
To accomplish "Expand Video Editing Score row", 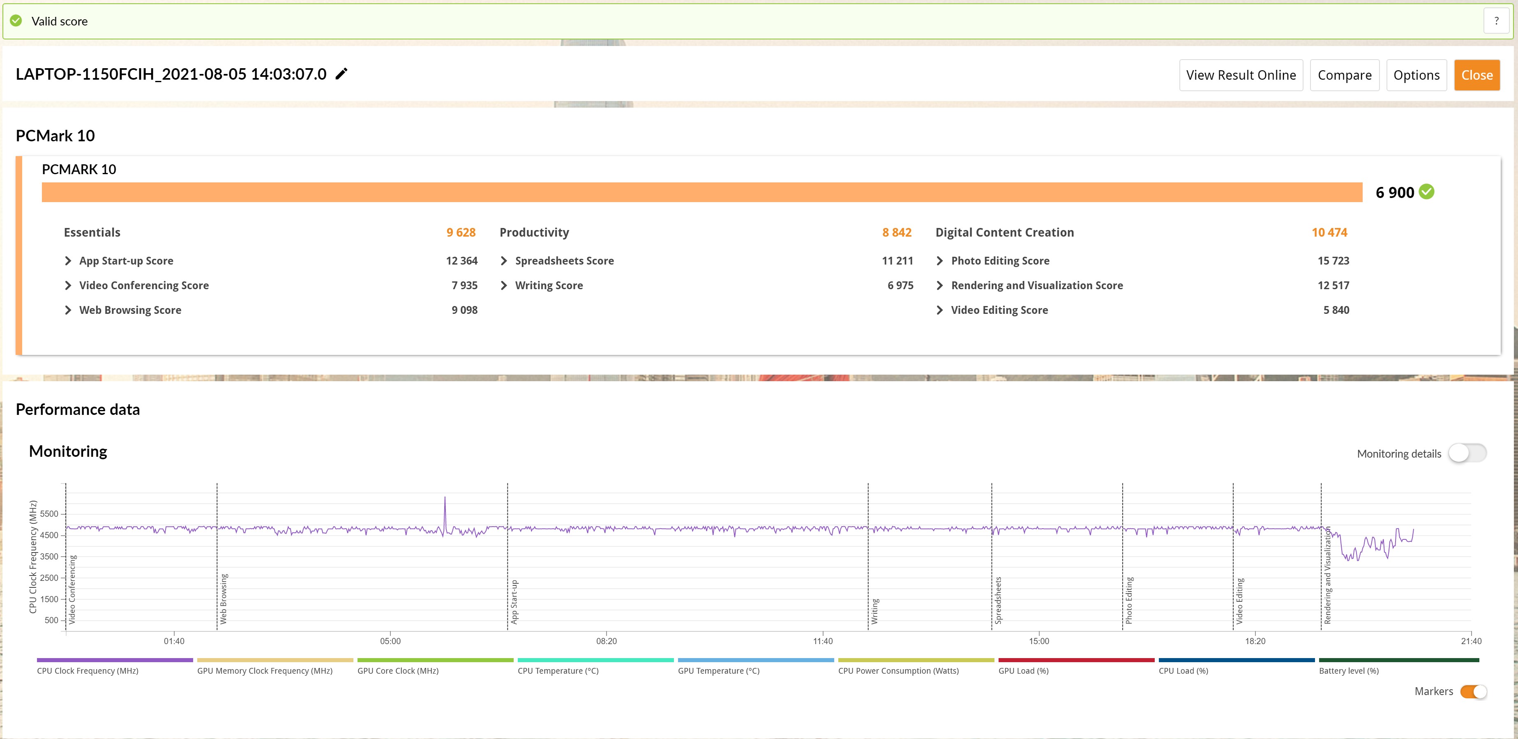I will coord(940,310).
